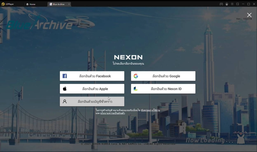Image resolution: width=257 pixels, height=152 pixels.
Task: Switch to the LDPlayer Home tab
Action: [x=31, y=4]
